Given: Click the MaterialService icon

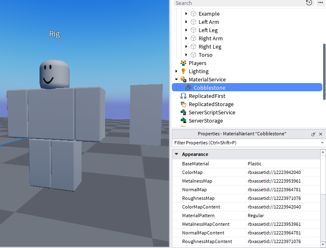Looking at the screenshot, I should click(x=183, y=79).
